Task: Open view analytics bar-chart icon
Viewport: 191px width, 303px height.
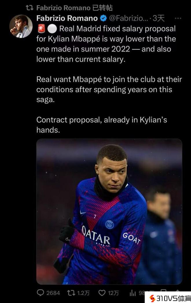Action: click(133, 293)
